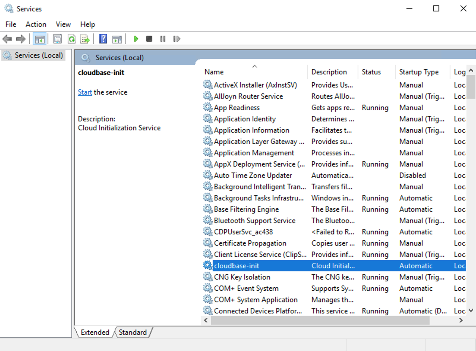This screenshot has height=351, width=476.
Task: Toggle Show/Hide Action Pane toolbar button
Action: pyautogui.click(x=117, y=39)
